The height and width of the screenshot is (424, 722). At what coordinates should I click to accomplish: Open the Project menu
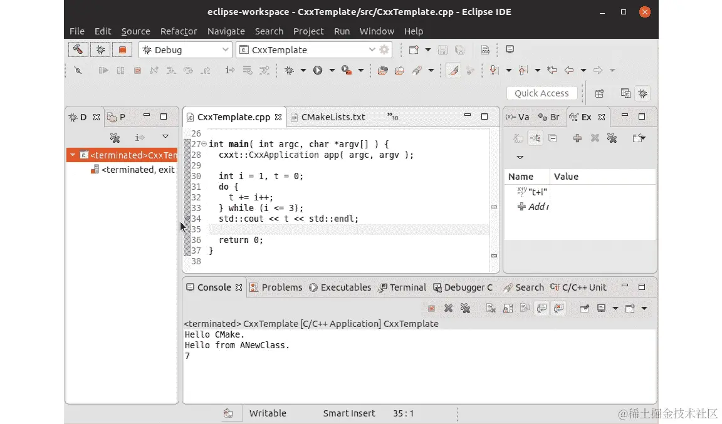[308, 31]
